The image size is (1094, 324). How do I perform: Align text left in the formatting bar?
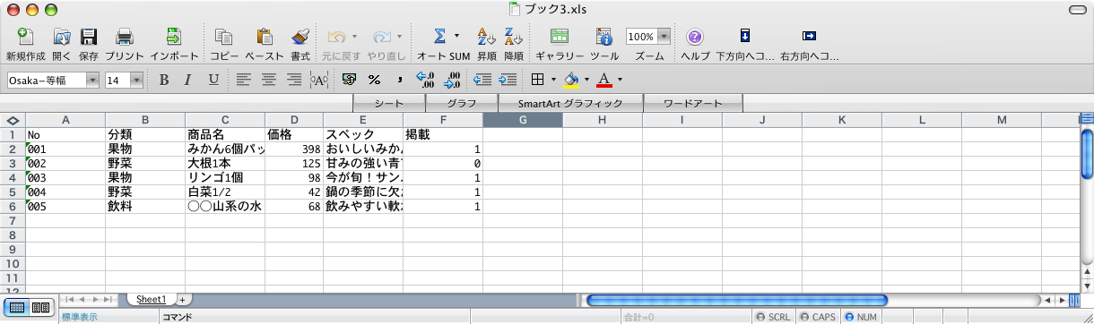243,81
